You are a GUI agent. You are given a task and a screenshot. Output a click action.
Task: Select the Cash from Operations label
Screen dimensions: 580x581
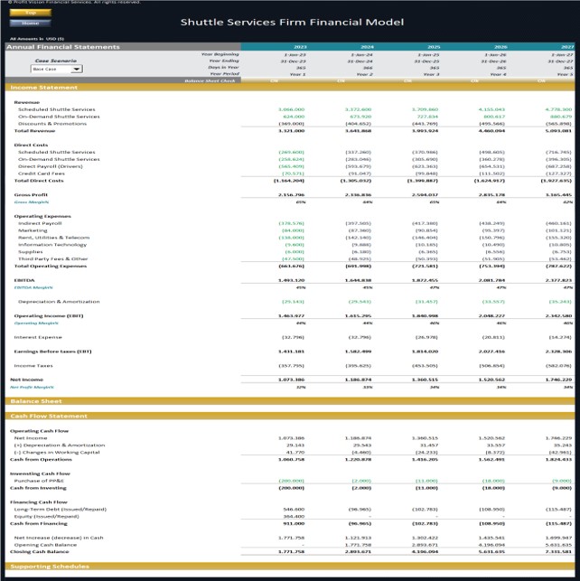click(x=42, y=459)
